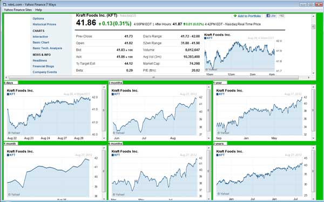
Task: Click the right arrow of the horizontal scrollbar
Action: [x=309, y=78]
